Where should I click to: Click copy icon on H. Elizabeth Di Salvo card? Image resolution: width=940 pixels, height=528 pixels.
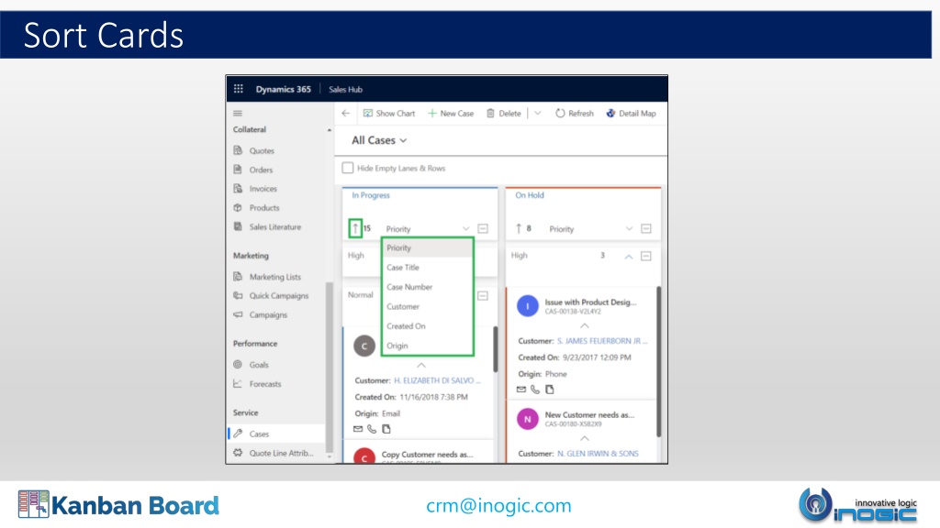(x=386, y=429)
